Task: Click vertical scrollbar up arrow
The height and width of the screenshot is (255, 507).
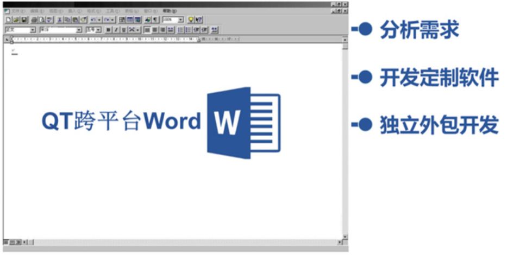Action: click(345, 40)
